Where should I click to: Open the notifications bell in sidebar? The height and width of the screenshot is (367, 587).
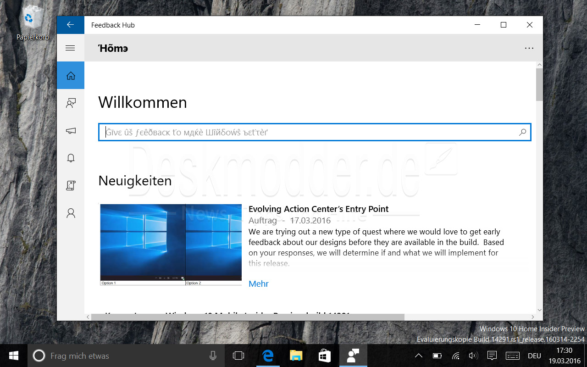[70, 158]
